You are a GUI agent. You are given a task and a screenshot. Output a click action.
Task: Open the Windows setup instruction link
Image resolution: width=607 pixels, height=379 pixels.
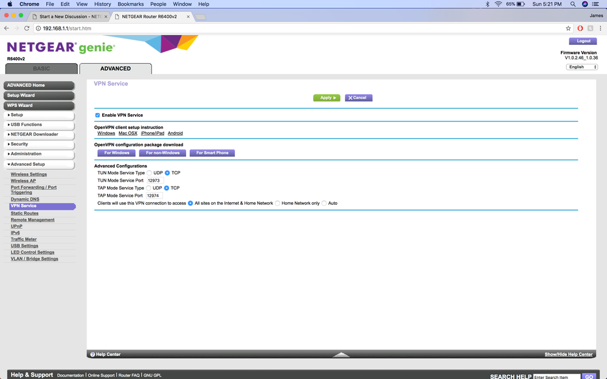106,133
